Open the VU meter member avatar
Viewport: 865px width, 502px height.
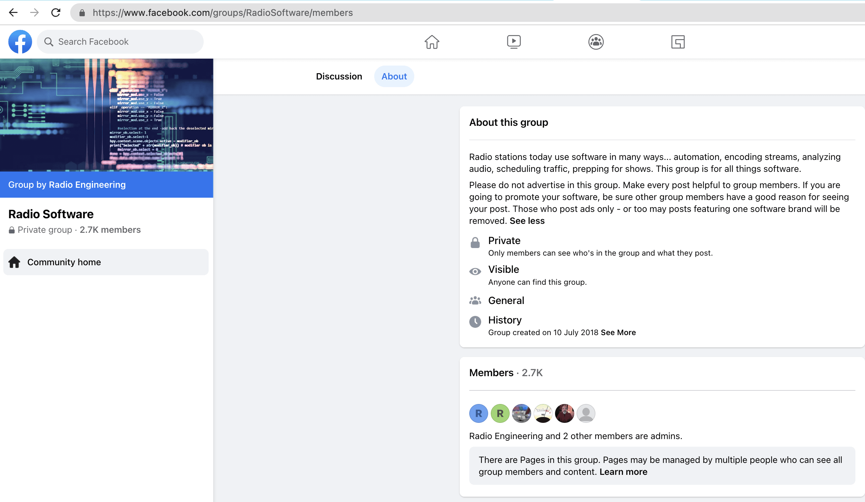click(x=543, y=413)
